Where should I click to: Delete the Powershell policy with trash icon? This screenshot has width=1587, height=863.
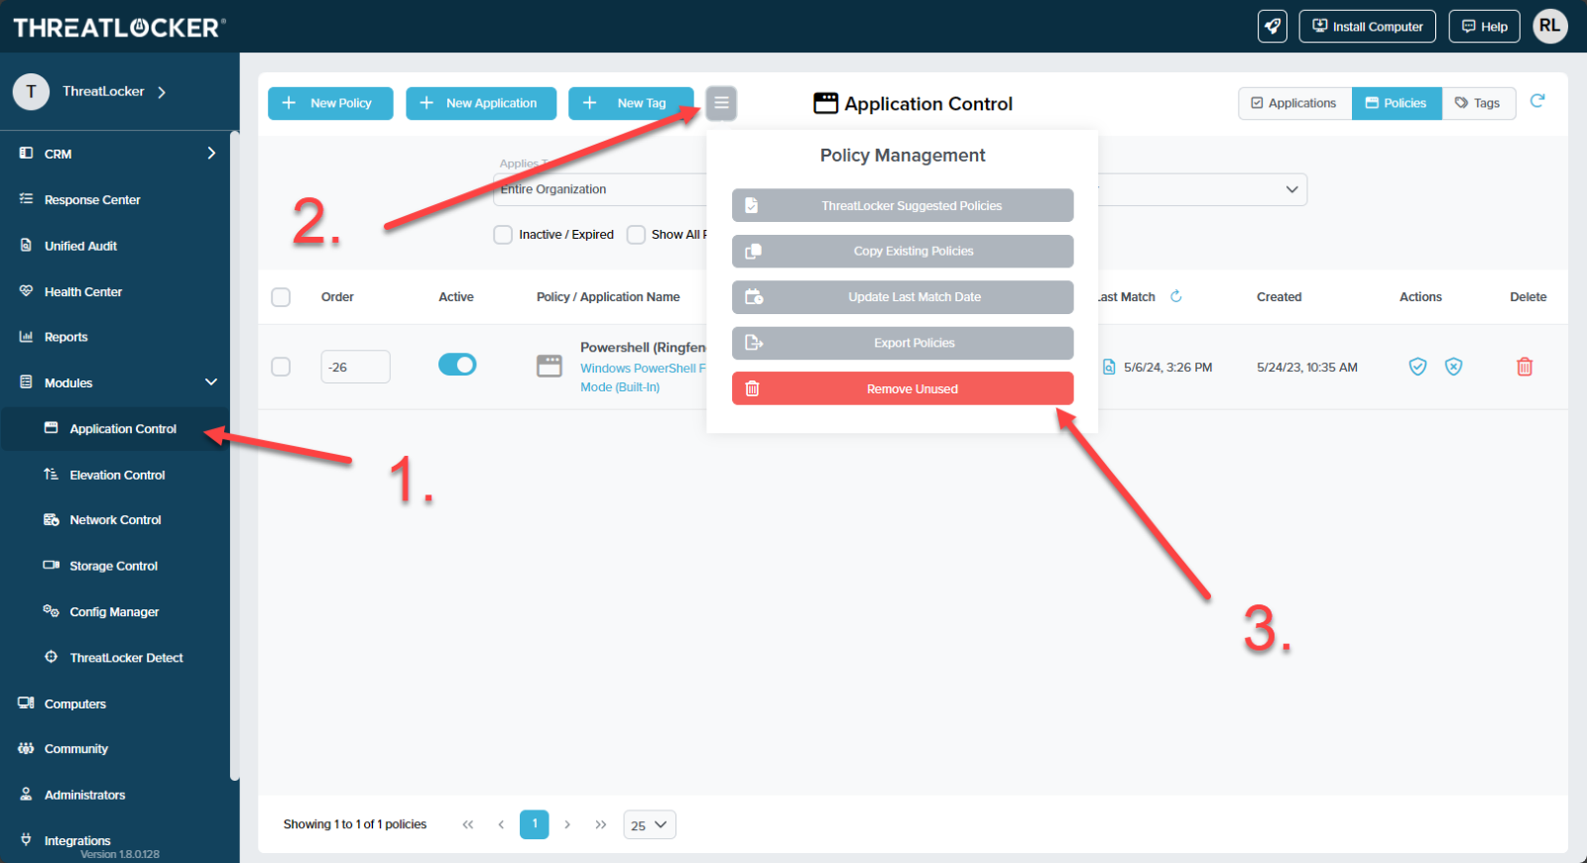1525,367
